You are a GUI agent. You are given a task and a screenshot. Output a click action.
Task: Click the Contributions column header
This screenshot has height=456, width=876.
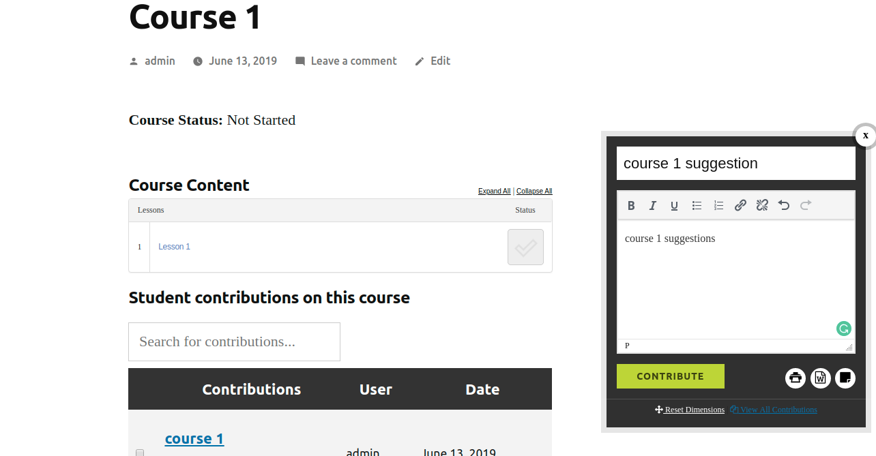pyautogui.click(x=252, y=389)
